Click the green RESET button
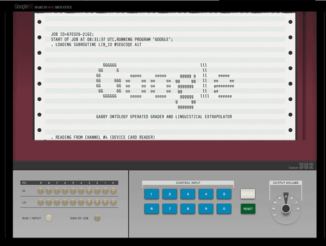The width and height of the screenshot is (326, 246). click(248, 208)
